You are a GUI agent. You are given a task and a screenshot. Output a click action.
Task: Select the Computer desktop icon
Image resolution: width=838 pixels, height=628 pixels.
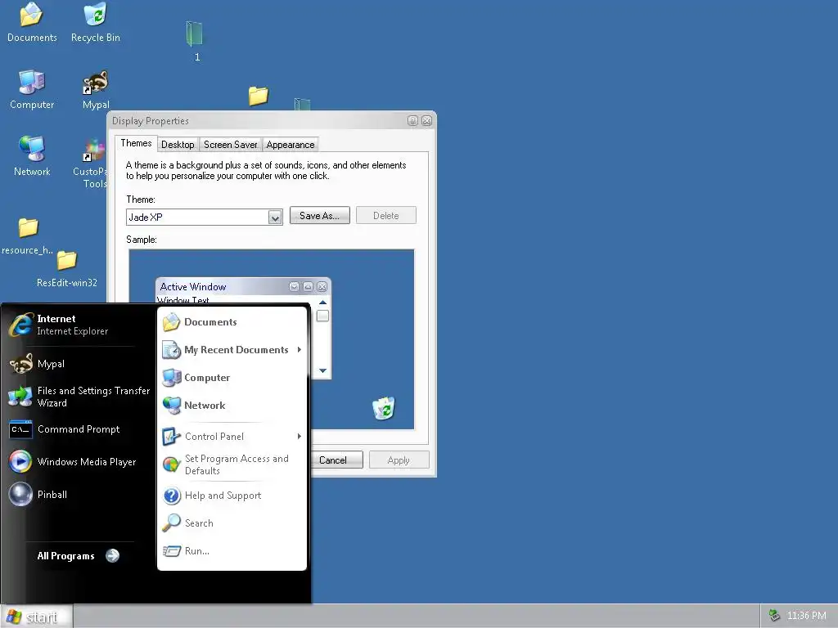(32, 90)
